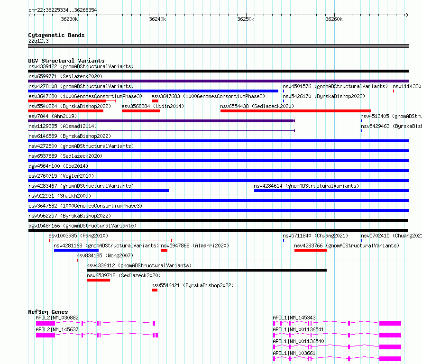Click the APOL2|NM_145637 gene label
The image size is (422, 364).
pyautogui.click(x=57, y=329)
